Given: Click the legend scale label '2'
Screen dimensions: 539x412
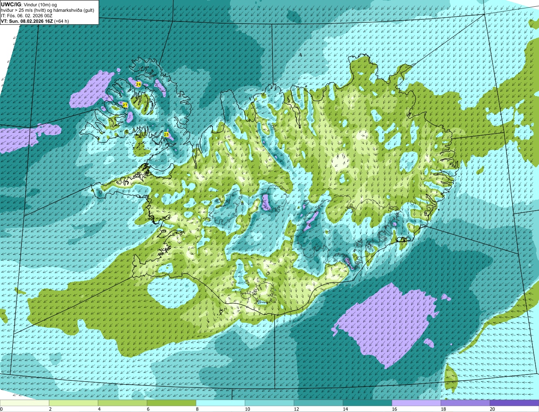Looking at the screenshot, I should tap(50, 409).
